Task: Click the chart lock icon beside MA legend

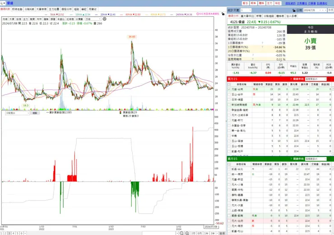Action: click(223, 14)
